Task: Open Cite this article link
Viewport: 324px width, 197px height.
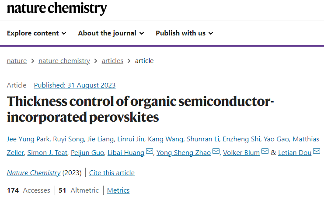Action: point(112,173)
